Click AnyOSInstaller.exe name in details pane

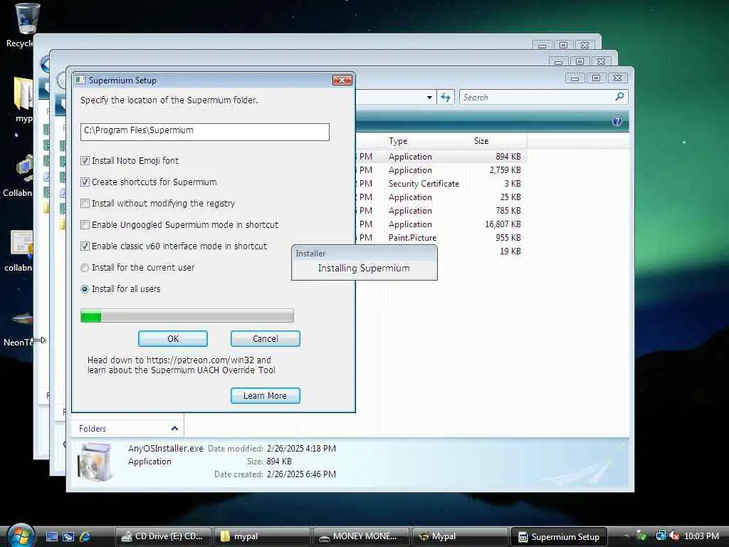[165, 449]
